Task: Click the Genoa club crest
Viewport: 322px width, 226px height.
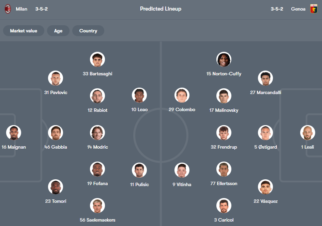Action: tap(313, 9)
